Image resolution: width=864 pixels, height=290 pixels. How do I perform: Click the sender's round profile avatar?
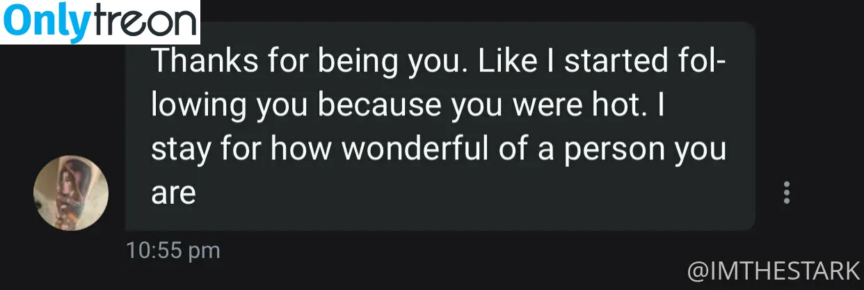[x=71, y=193]
